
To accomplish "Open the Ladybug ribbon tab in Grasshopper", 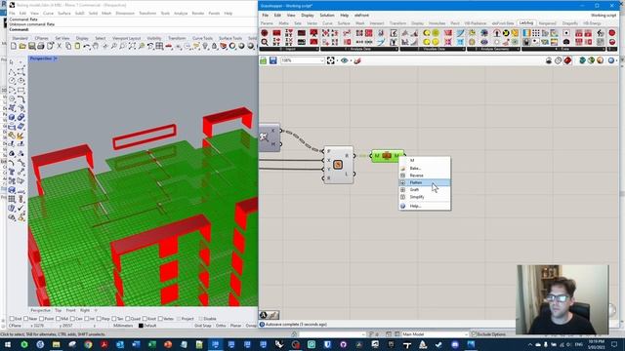I will (x=525, y=23).
